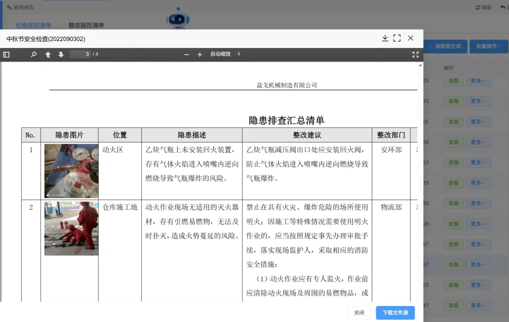Open the 自动缩放 zoom dropdown
This screenshot has height=322, width=509.
(x=225, y=54)
